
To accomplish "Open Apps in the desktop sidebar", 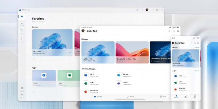I will [x=22, y=31].
